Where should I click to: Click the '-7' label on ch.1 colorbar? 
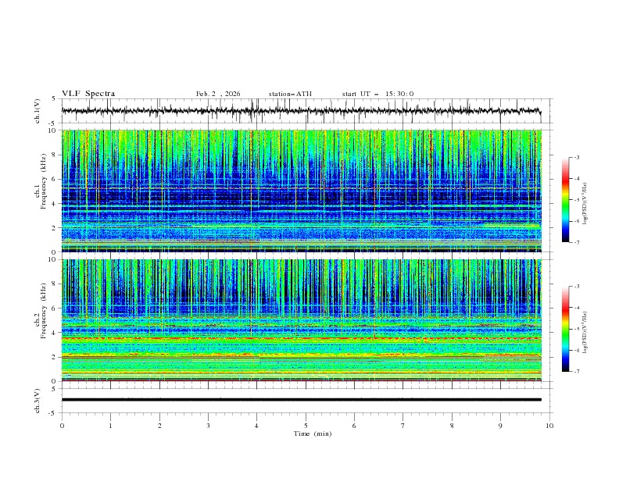pos(577,242)
